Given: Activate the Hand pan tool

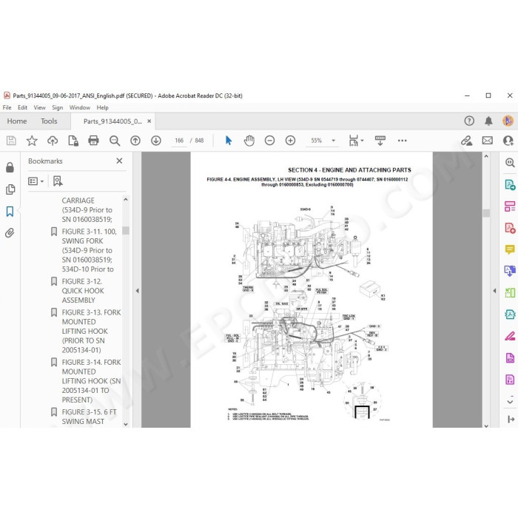Looking at the screenshot, I should tap(249, 141).
